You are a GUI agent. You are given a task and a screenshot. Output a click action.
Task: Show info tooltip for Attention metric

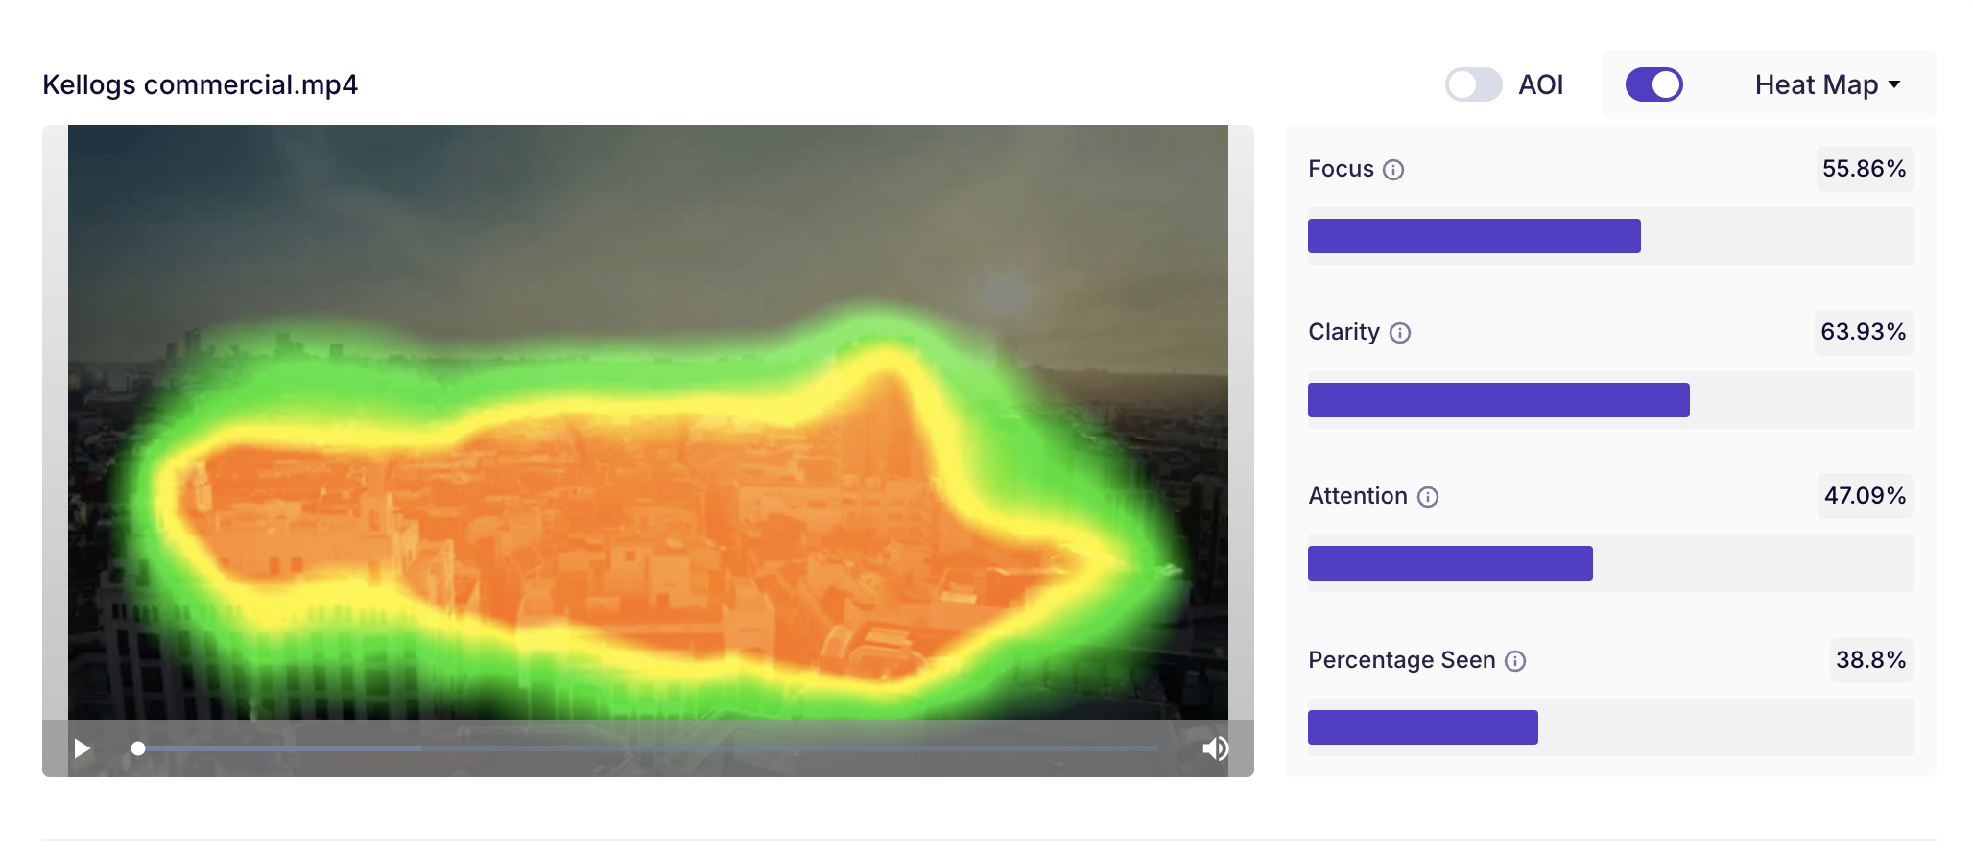point(1428,497)
